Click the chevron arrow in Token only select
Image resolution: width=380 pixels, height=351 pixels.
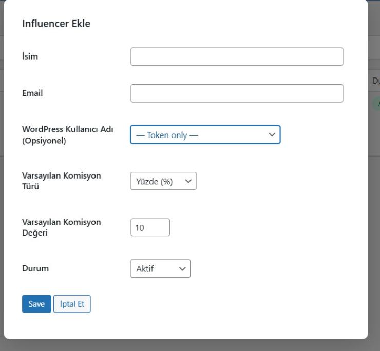coord(272,134)
